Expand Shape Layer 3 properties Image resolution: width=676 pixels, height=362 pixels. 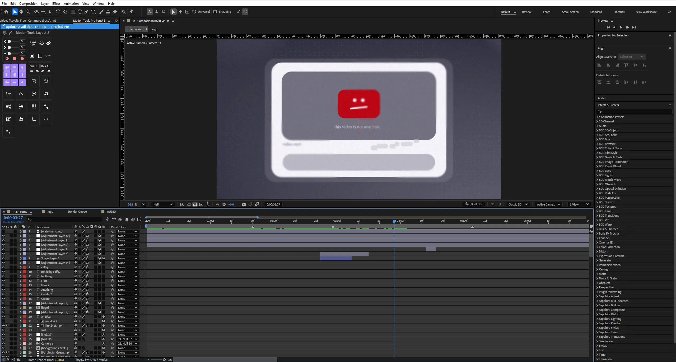coord(21,258)
